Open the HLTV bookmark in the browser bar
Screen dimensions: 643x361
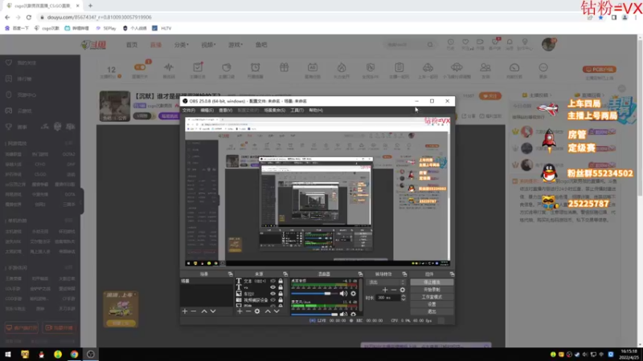162,28
